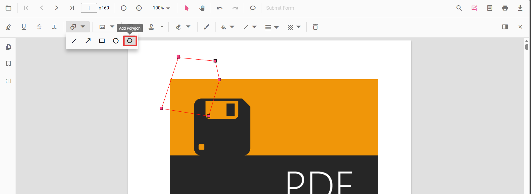Open the page organizer panel

click(x=8, y=81)
